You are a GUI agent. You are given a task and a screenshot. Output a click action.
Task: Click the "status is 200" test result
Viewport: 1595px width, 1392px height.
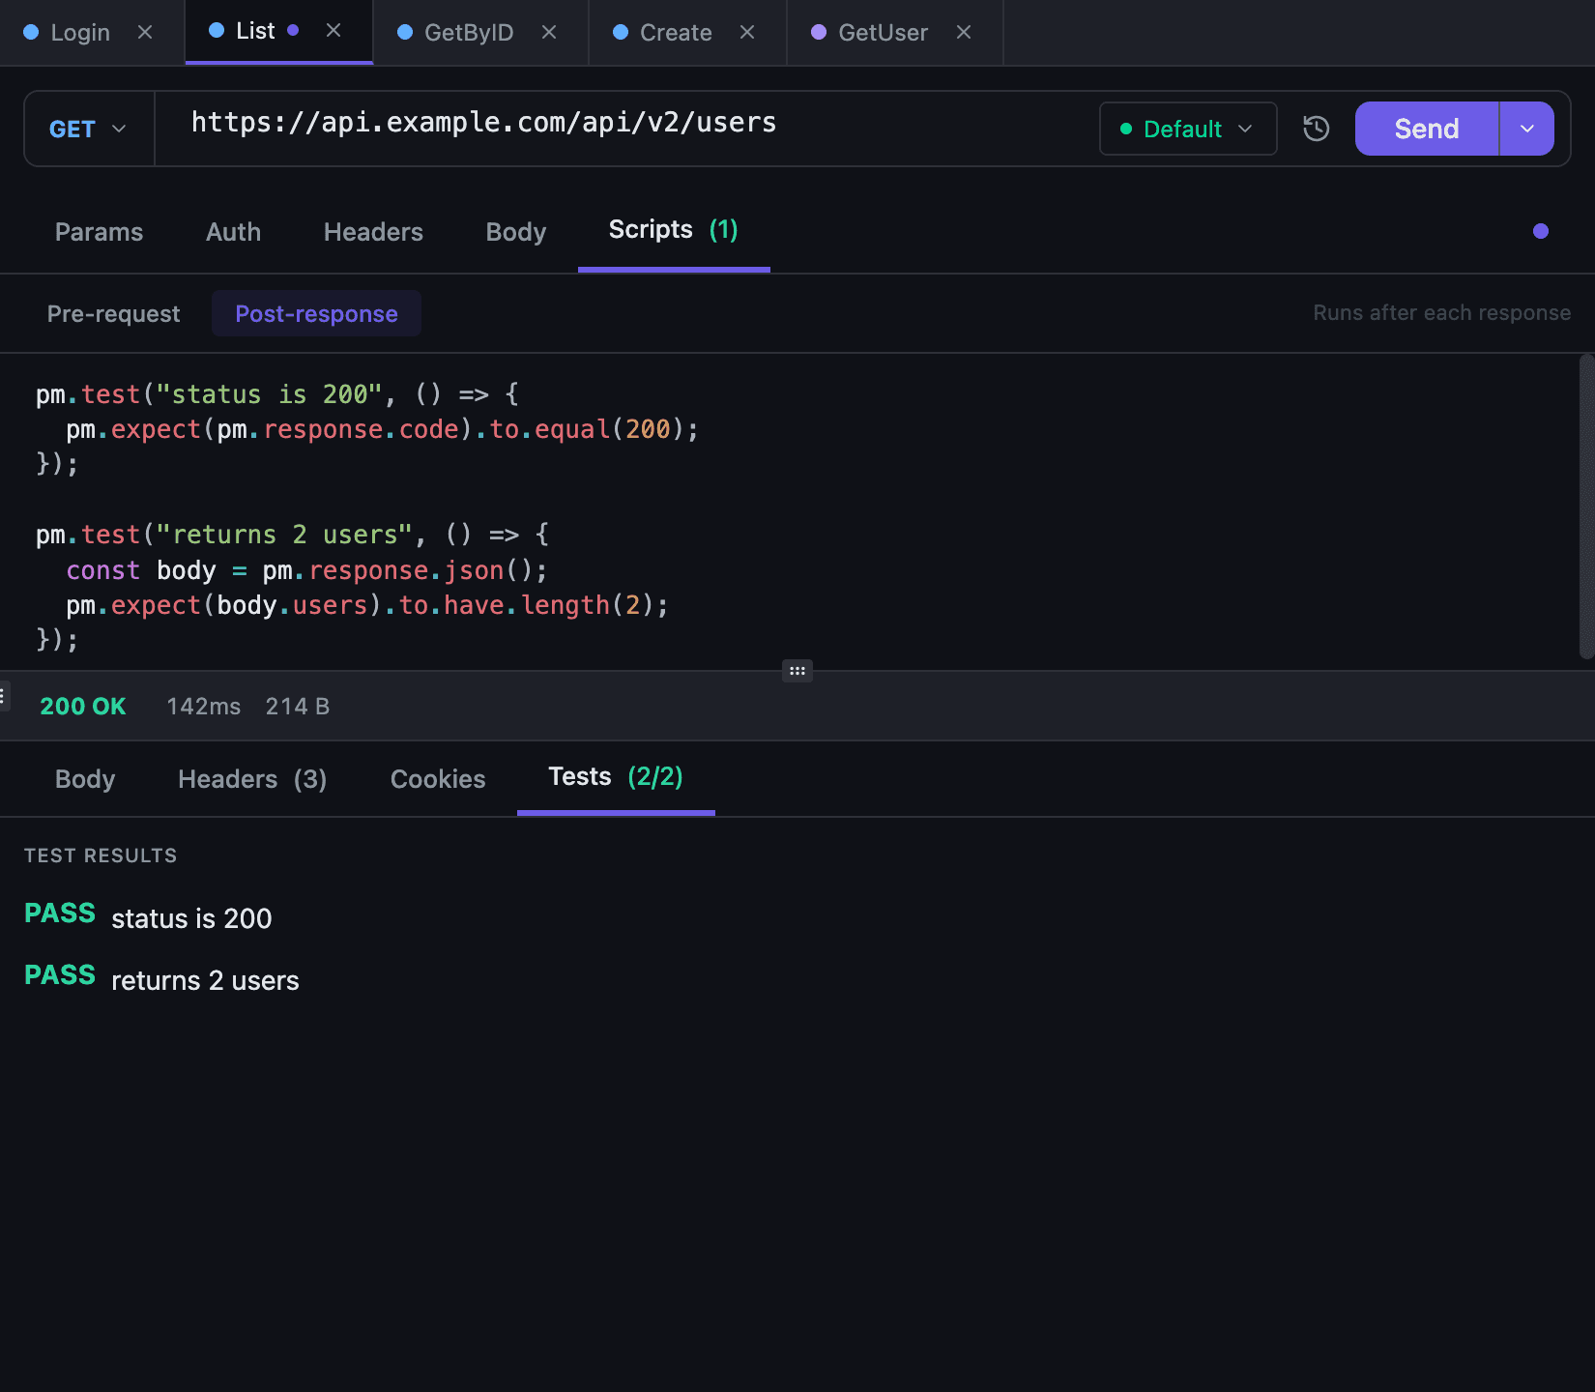[191, 918]
